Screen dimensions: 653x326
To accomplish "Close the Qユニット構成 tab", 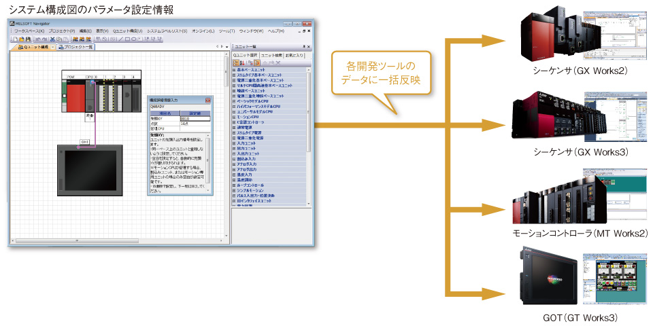I will (52, 47).
